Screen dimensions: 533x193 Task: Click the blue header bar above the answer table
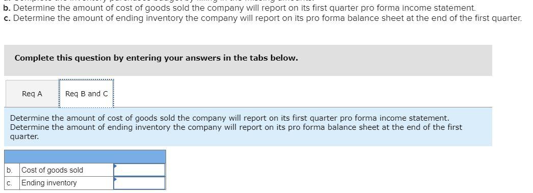85,157
